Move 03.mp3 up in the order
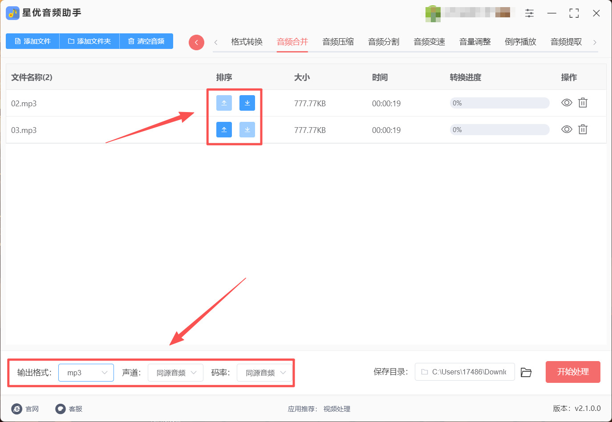The image size is (612, 422). tap(224, 129)
